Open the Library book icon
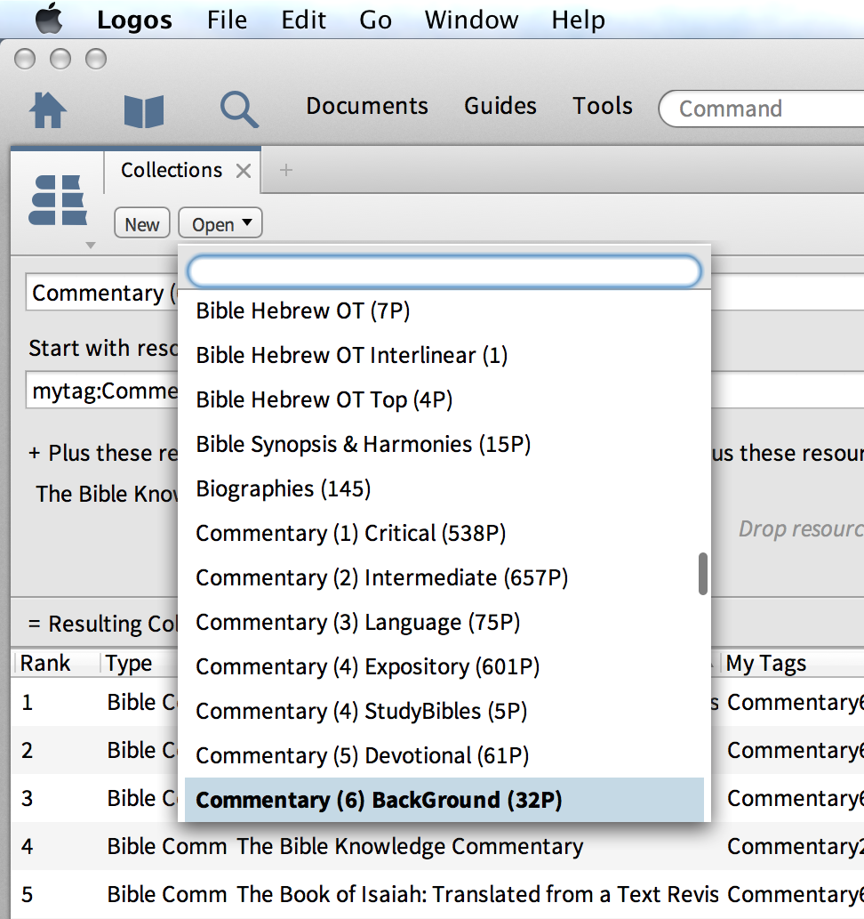 pyautogui.click(x=143, y=111)
